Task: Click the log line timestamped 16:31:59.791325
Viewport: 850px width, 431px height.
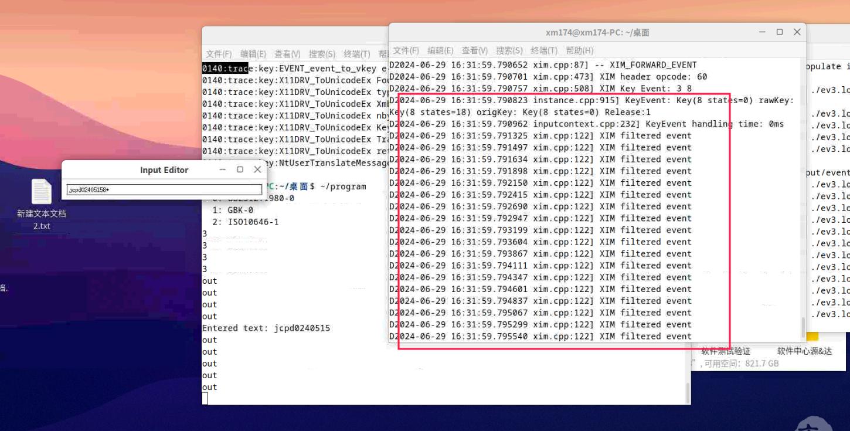Action: point(540,135)
